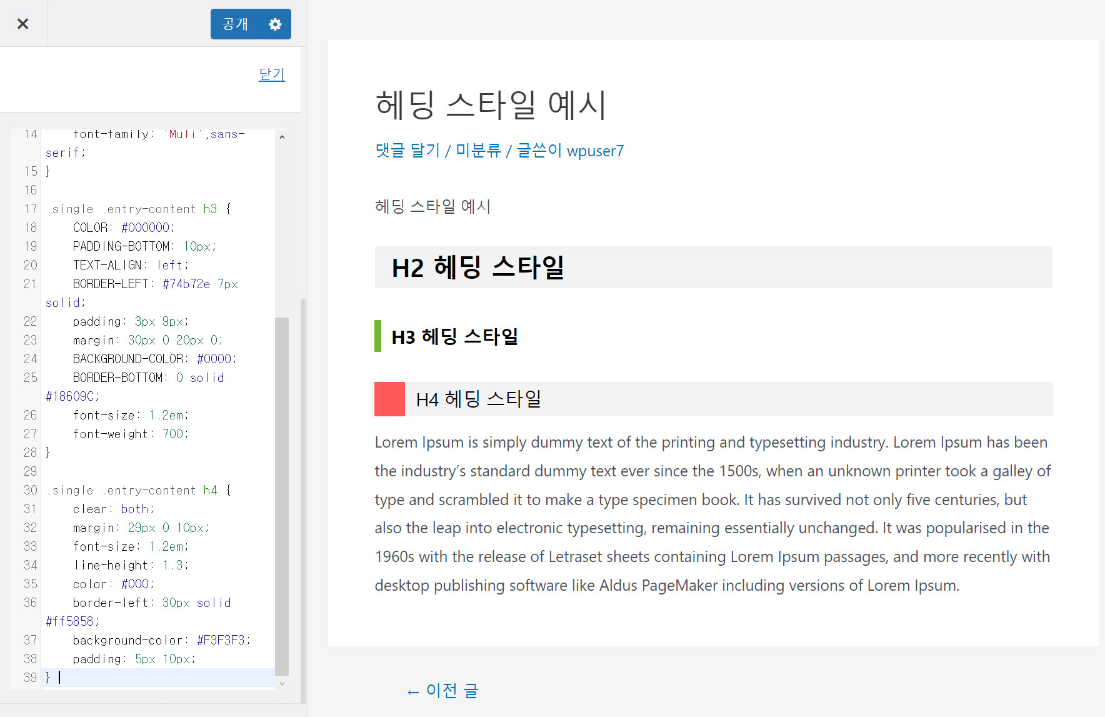Go to previous post via ← 이전 글
The image size is (1105, 717).
(x=442, y=691)
